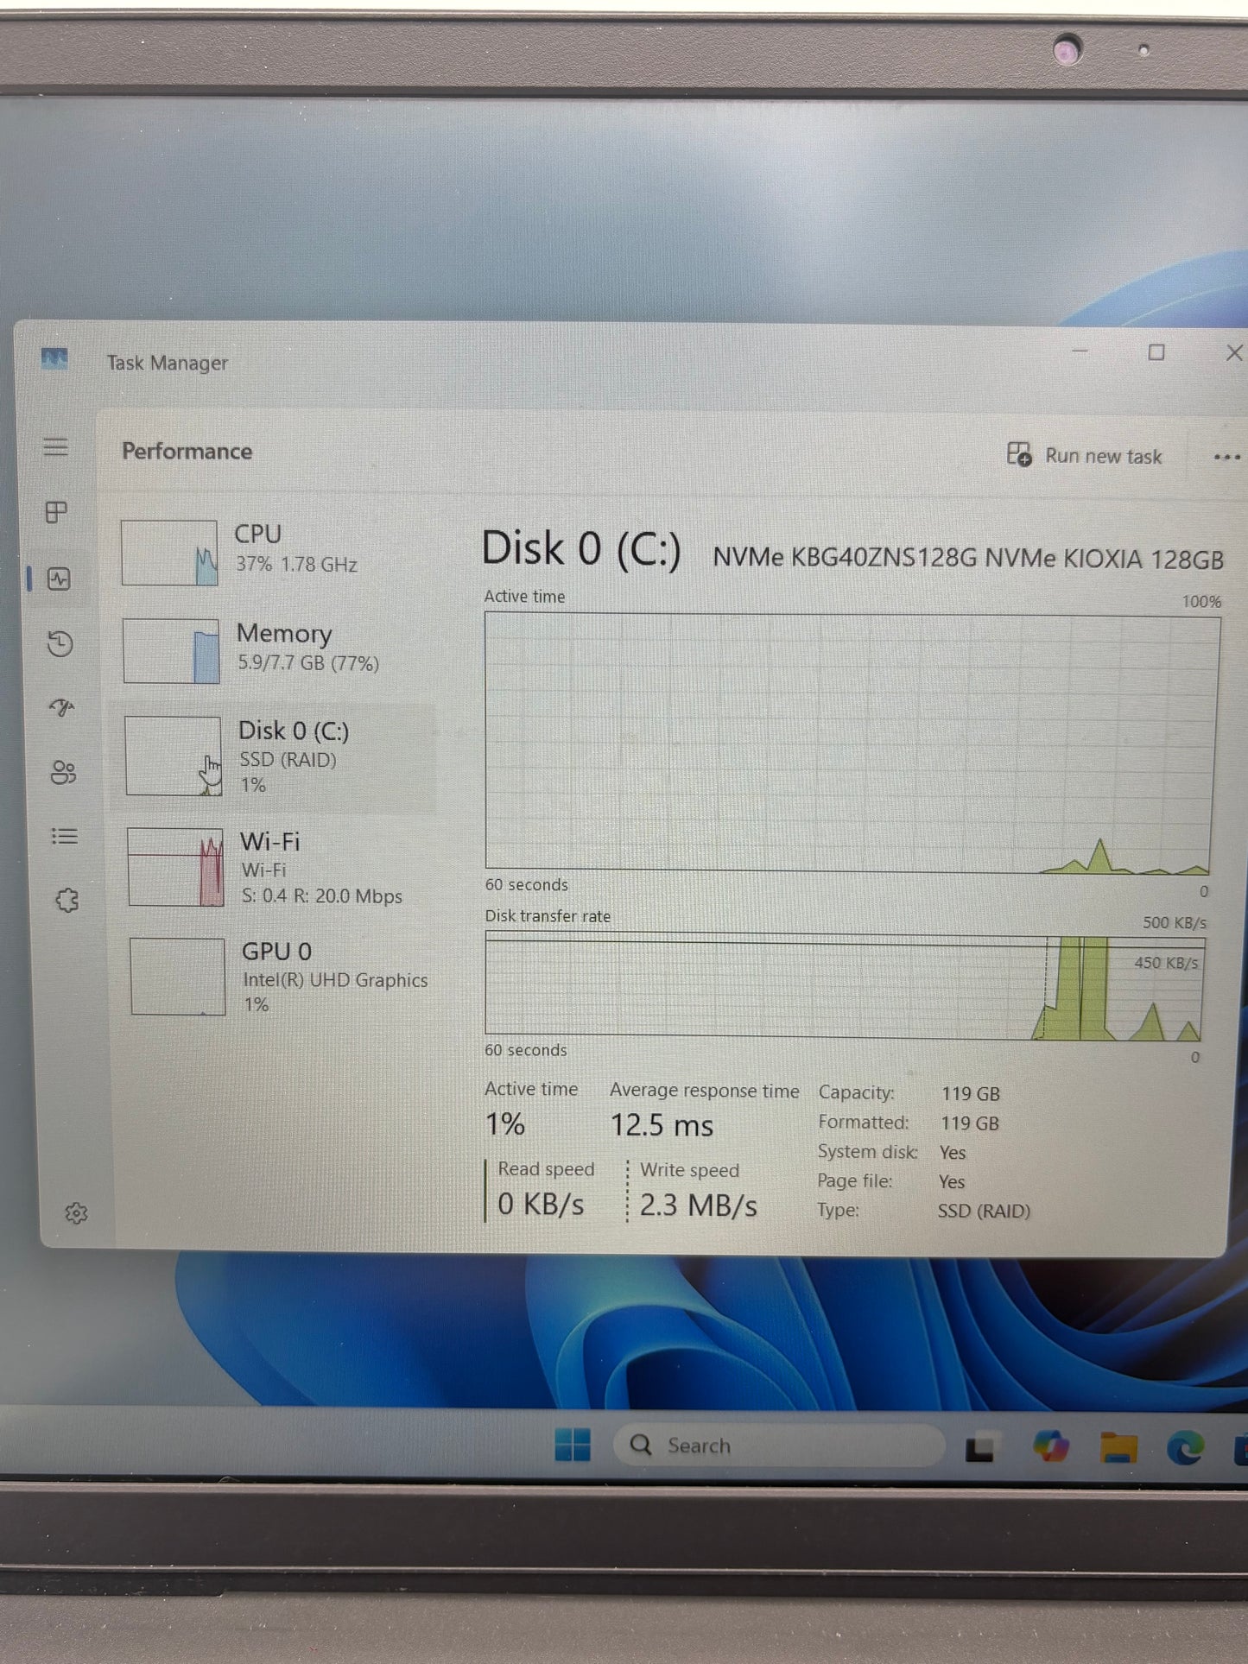This screenshot has width=1248, height=1664.
Task: Click the GPU 0 mini graph thumbnail
Action: click(178, 977)
